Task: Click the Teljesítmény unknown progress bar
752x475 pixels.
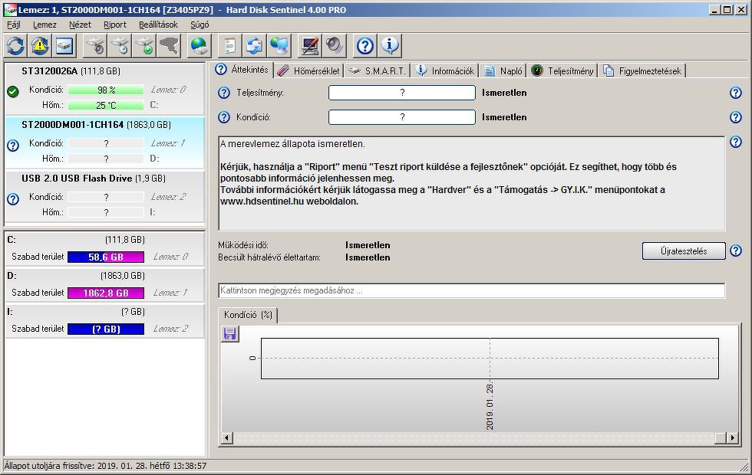Action: [402, 93]
